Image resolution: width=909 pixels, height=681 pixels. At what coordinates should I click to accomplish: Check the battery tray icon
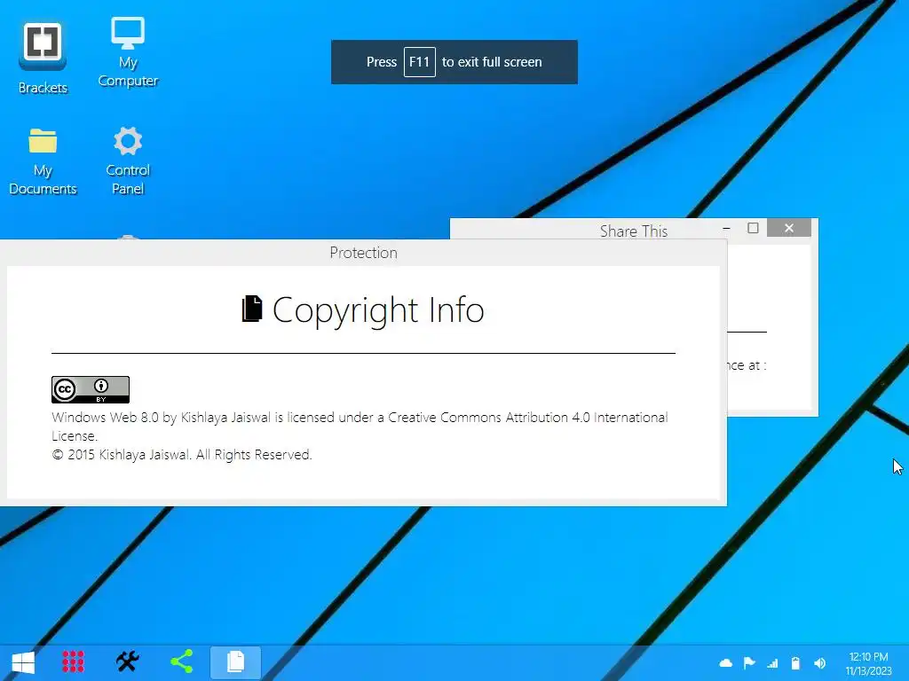coord(796,663)
